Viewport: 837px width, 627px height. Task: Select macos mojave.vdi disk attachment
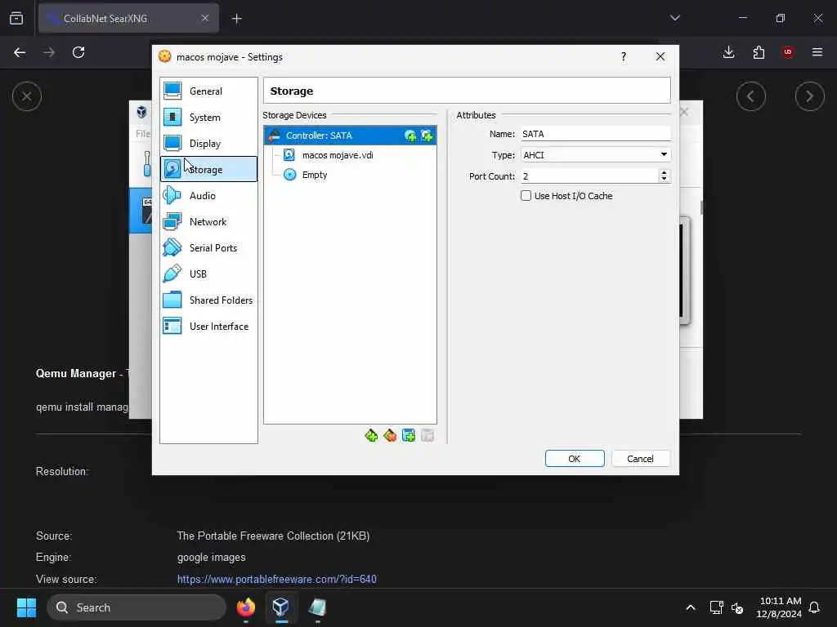tap(350, 155)
